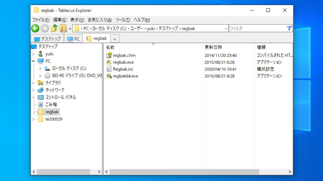
Task: Click ユーザー in the address breadcrumb
Action: coord(137,29)
